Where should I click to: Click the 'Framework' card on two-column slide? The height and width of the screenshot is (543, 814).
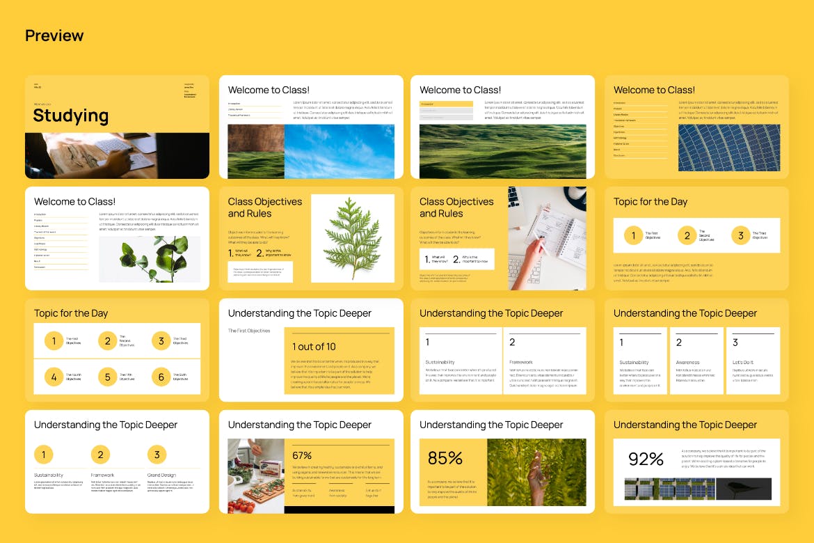pyautogui.click(x=544, y=361)
